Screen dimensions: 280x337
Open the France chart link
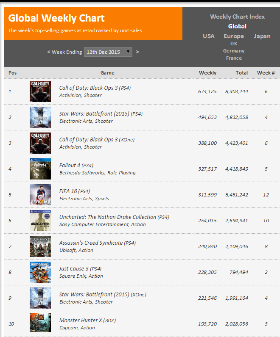[x=234, y=58]
